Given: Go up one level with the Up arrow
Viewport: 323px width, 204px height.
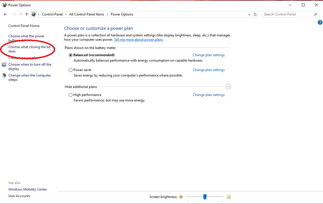Looking at the screenshot, I should pyautogui.click(x=26, y=14).
